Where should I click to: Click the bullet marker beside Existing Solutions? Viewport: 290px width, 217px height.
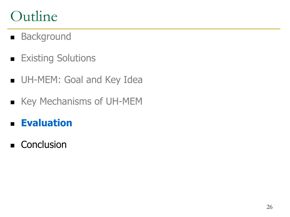click(12, 59)
